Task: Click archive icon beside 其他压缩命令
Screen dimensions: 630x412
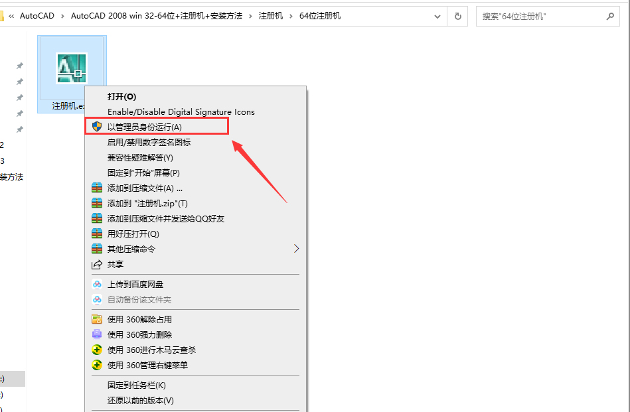Action: [x=97, y=249]
